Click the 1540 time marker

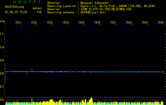click(160, 23)
